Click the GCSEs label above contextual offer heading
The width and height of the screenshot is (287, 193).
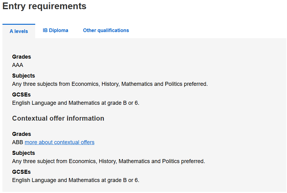click(x=21, y=95)
